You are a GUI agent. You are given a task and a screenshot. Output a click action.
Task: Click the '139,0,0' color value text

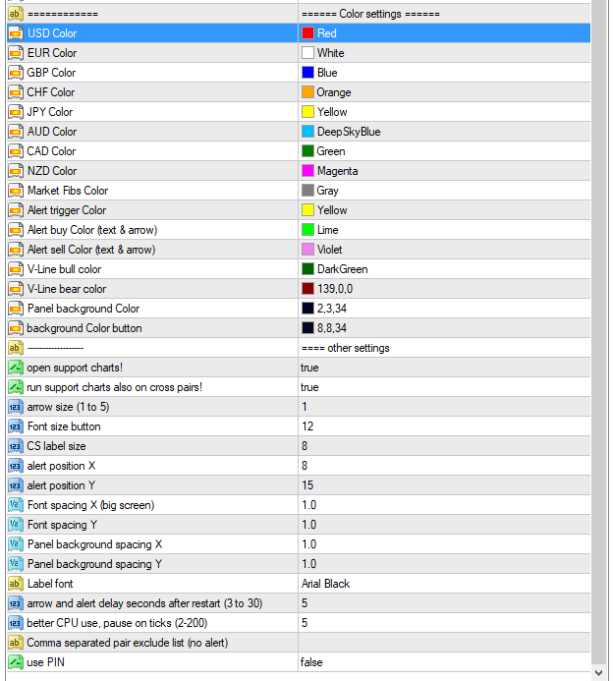pyautogui.click(x=335, y=289)
